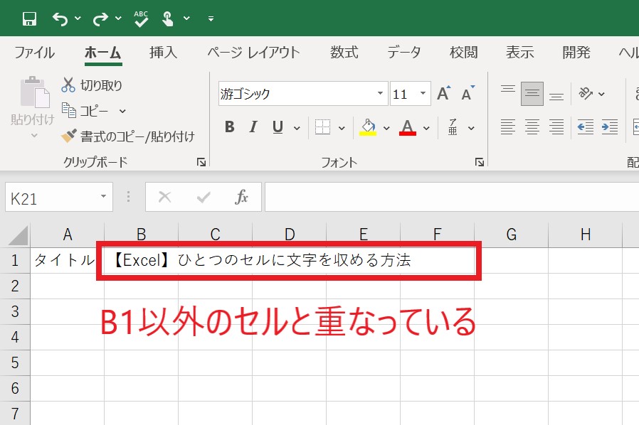Switch to the 挿入 tab

163,53
